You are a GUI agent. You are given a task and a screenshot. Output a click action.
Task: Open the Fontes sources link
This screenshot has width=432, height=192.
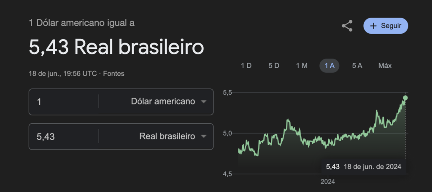pyautogui.click(x=114, y=73)
